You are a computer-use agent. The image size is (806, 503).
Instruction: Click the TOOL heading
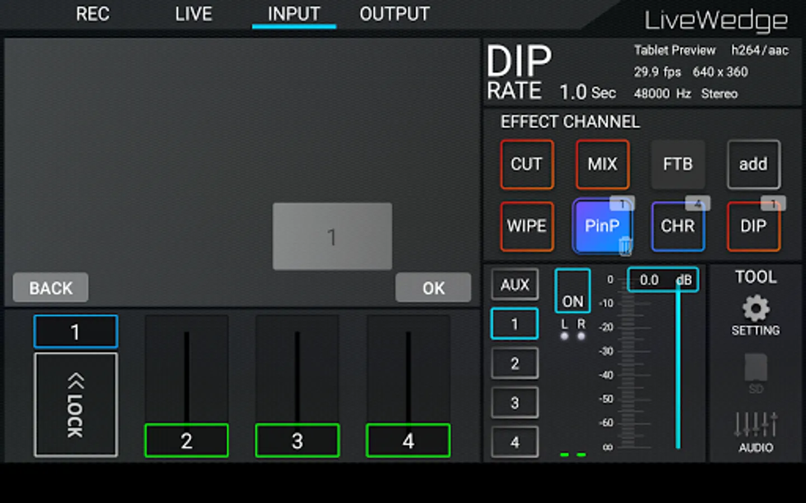click(x=756, y=277)
